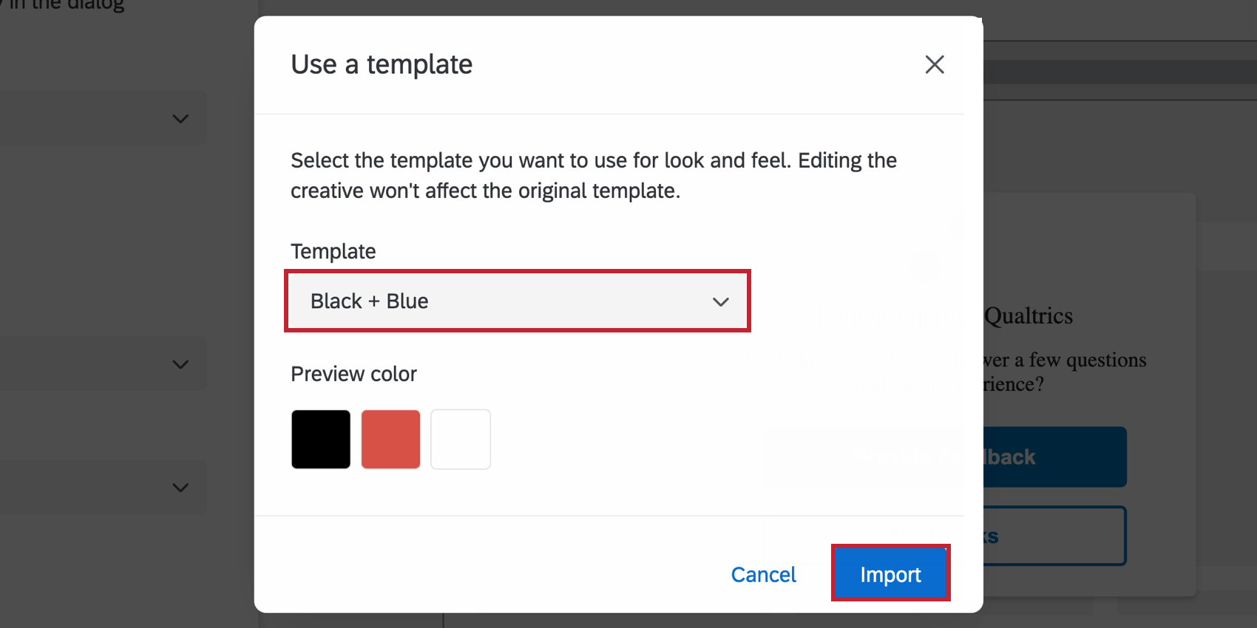Click the chevron of the bottom left-panel field

(180, 488)
